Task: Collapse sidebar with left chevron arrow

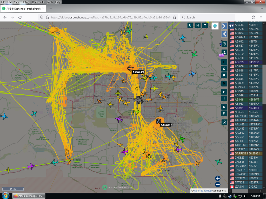Action: pyautogui.click(x=224, y=34)
